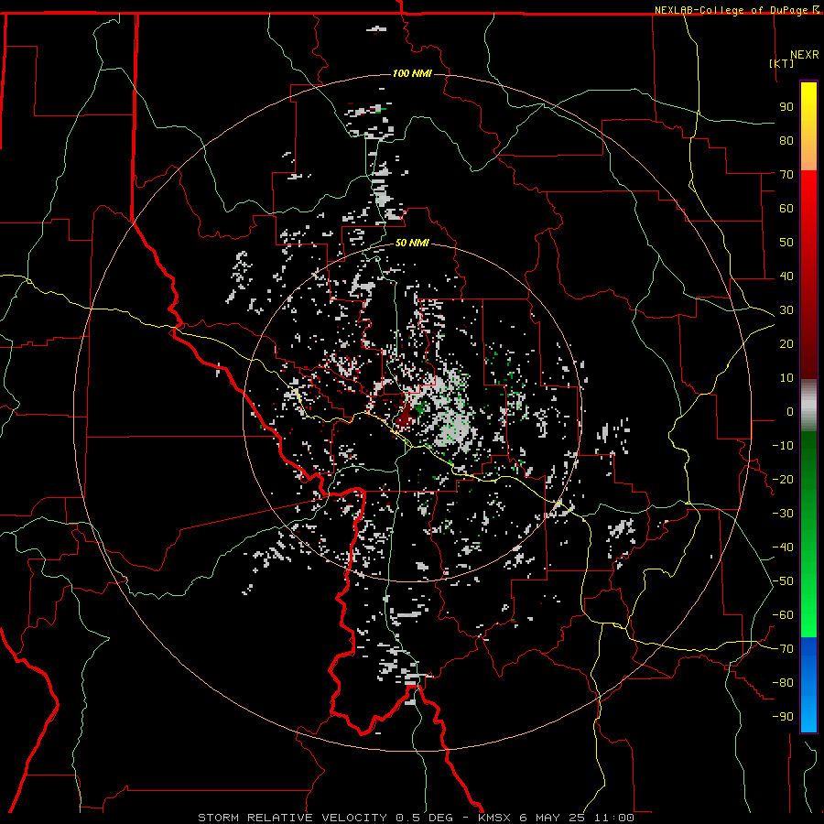The image size is (824, 824).
Task: Click the positive 40 value on the scale
Action: pos(786,276)
